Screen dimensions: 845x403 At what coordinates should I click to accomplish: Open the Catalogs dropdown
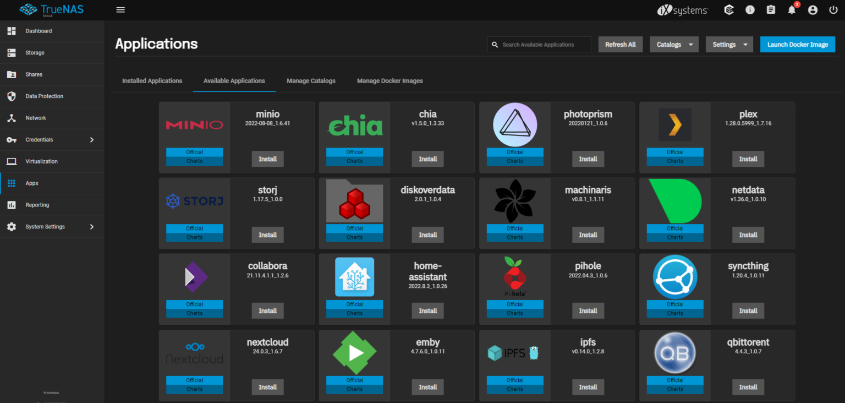pyautogui.click(x=674, y=45)
